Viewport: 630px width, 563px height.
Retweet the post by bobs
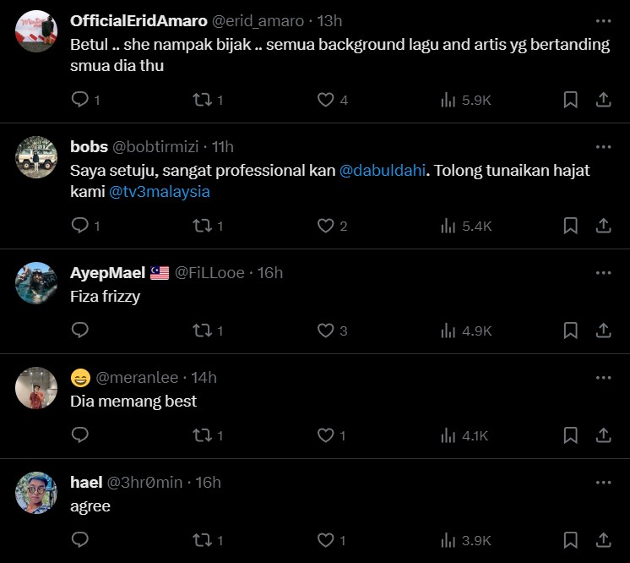coord(202,226)
